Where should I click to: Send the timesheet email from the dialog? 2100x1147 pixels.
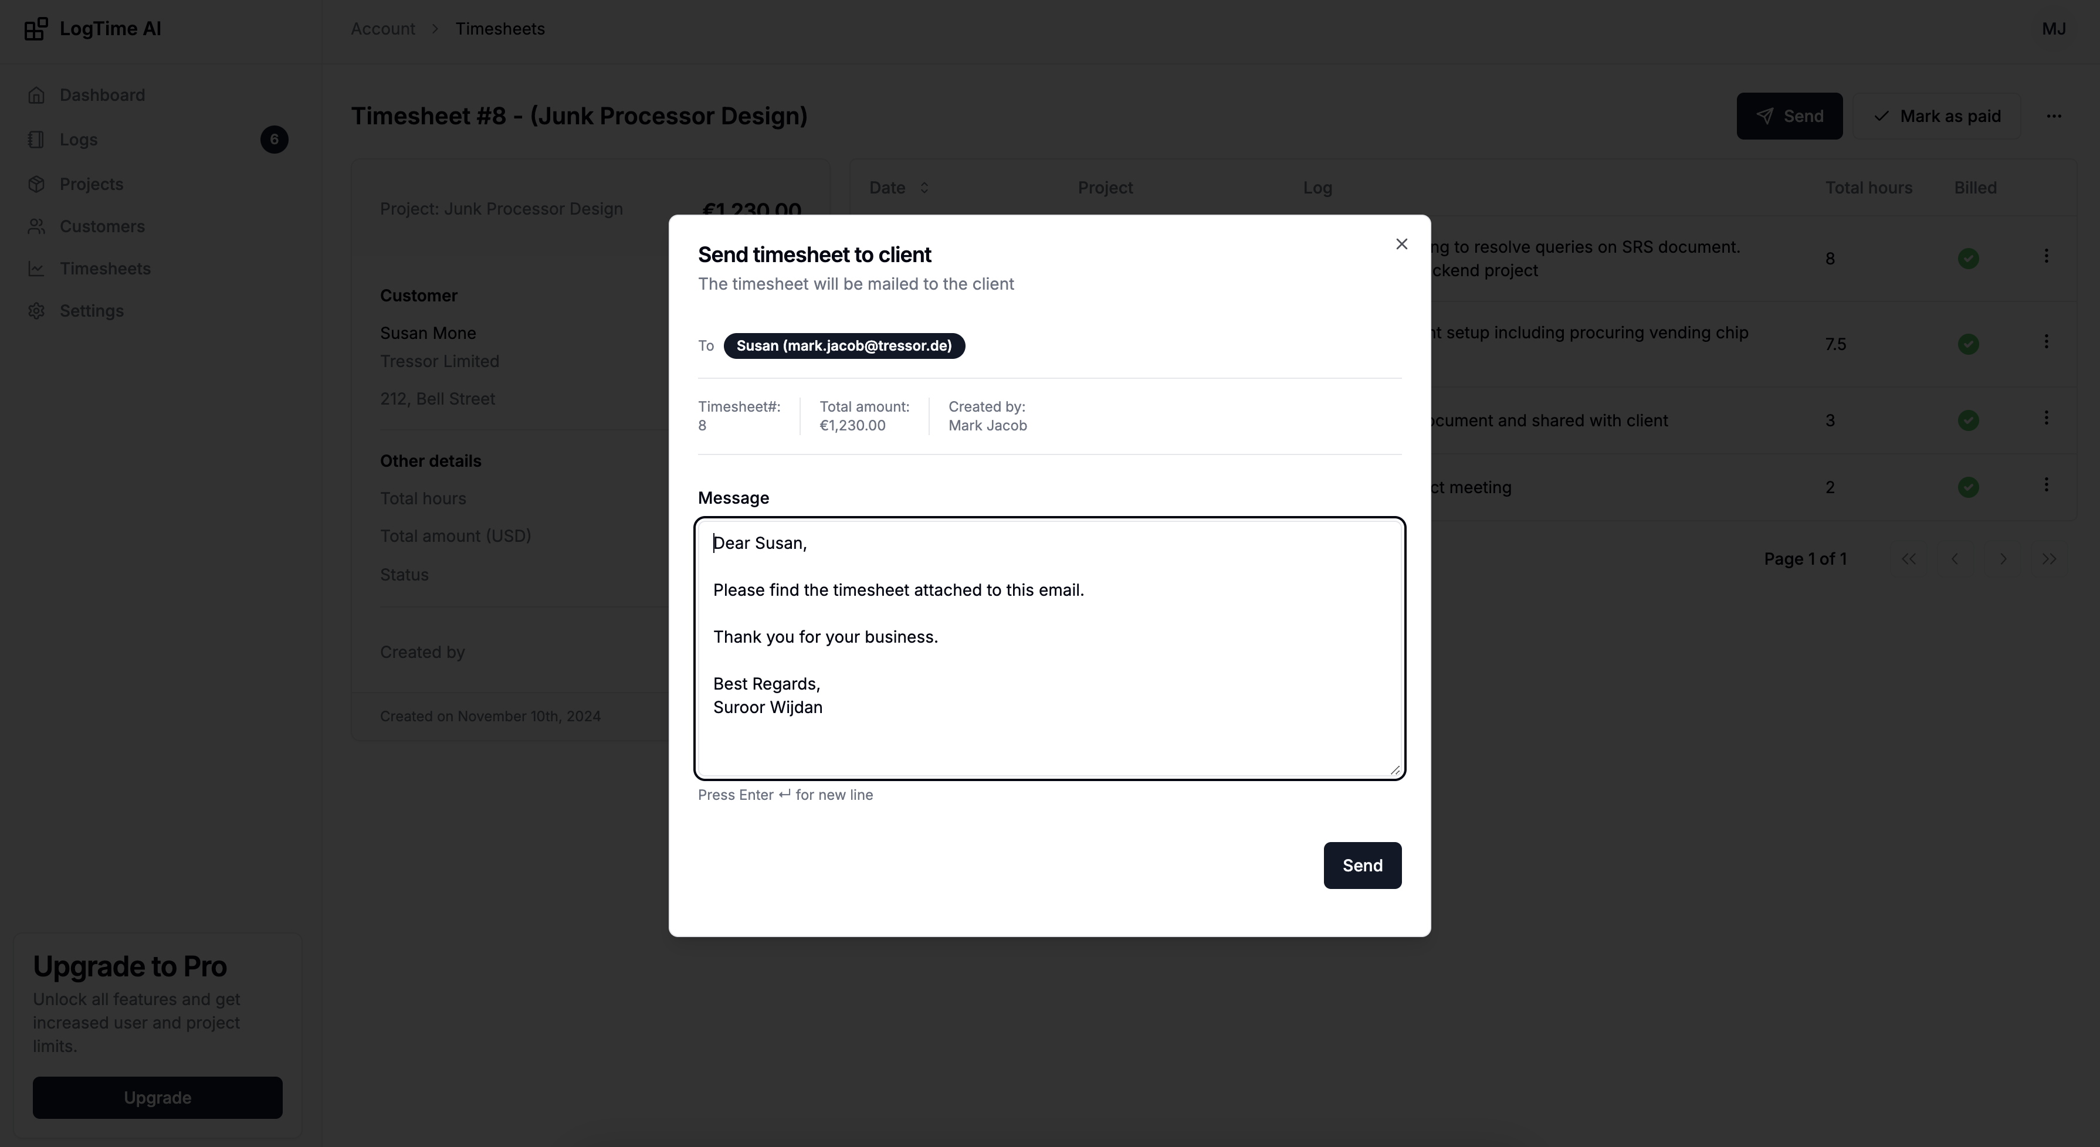pyautogui.click(x=1362, y=865)
